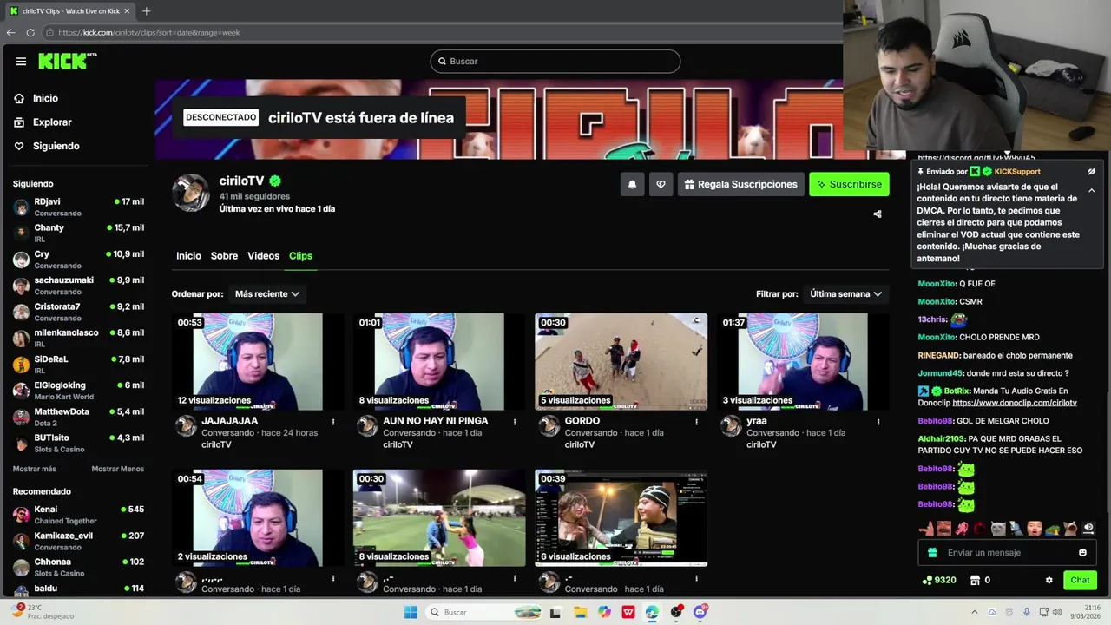
Task: Click the follow heart icon
Action: [x=661, y=184]
